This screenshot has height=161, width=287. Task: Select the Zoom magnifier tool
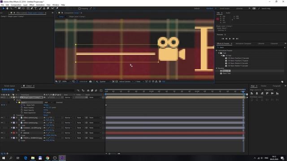(11, 8)
